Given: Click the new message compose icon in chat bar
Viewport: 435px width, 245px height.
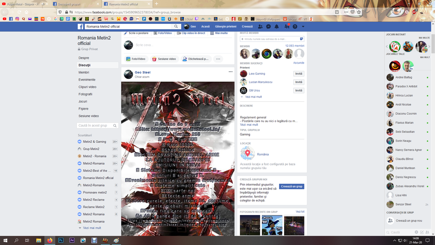Looking at the screenshot, I should click(x=422, y=232).
